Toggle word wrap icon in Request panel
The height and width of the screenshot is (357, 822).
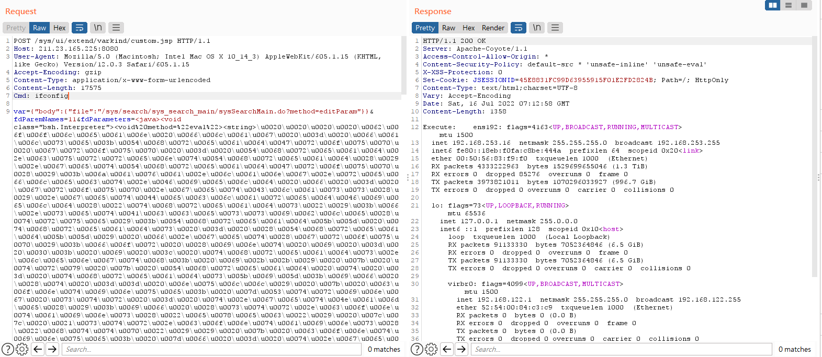coord(80,28)
